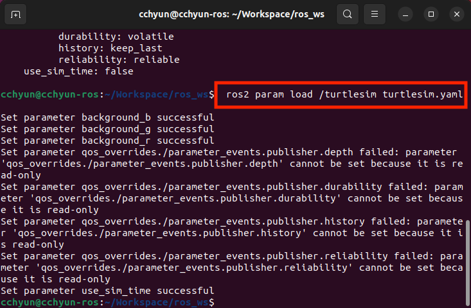Open the hamburger menu
This screenshot has width=471, height=308.
pyautogui.click(x=374, y=14)
